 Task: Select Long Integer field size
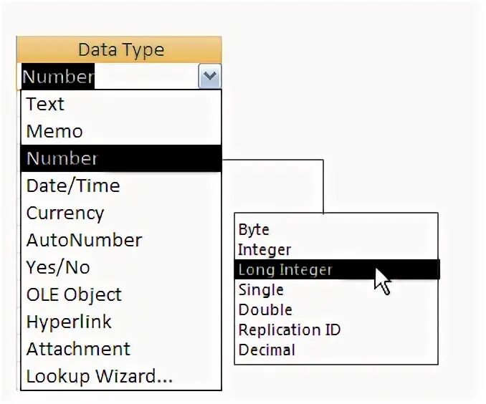336,269
